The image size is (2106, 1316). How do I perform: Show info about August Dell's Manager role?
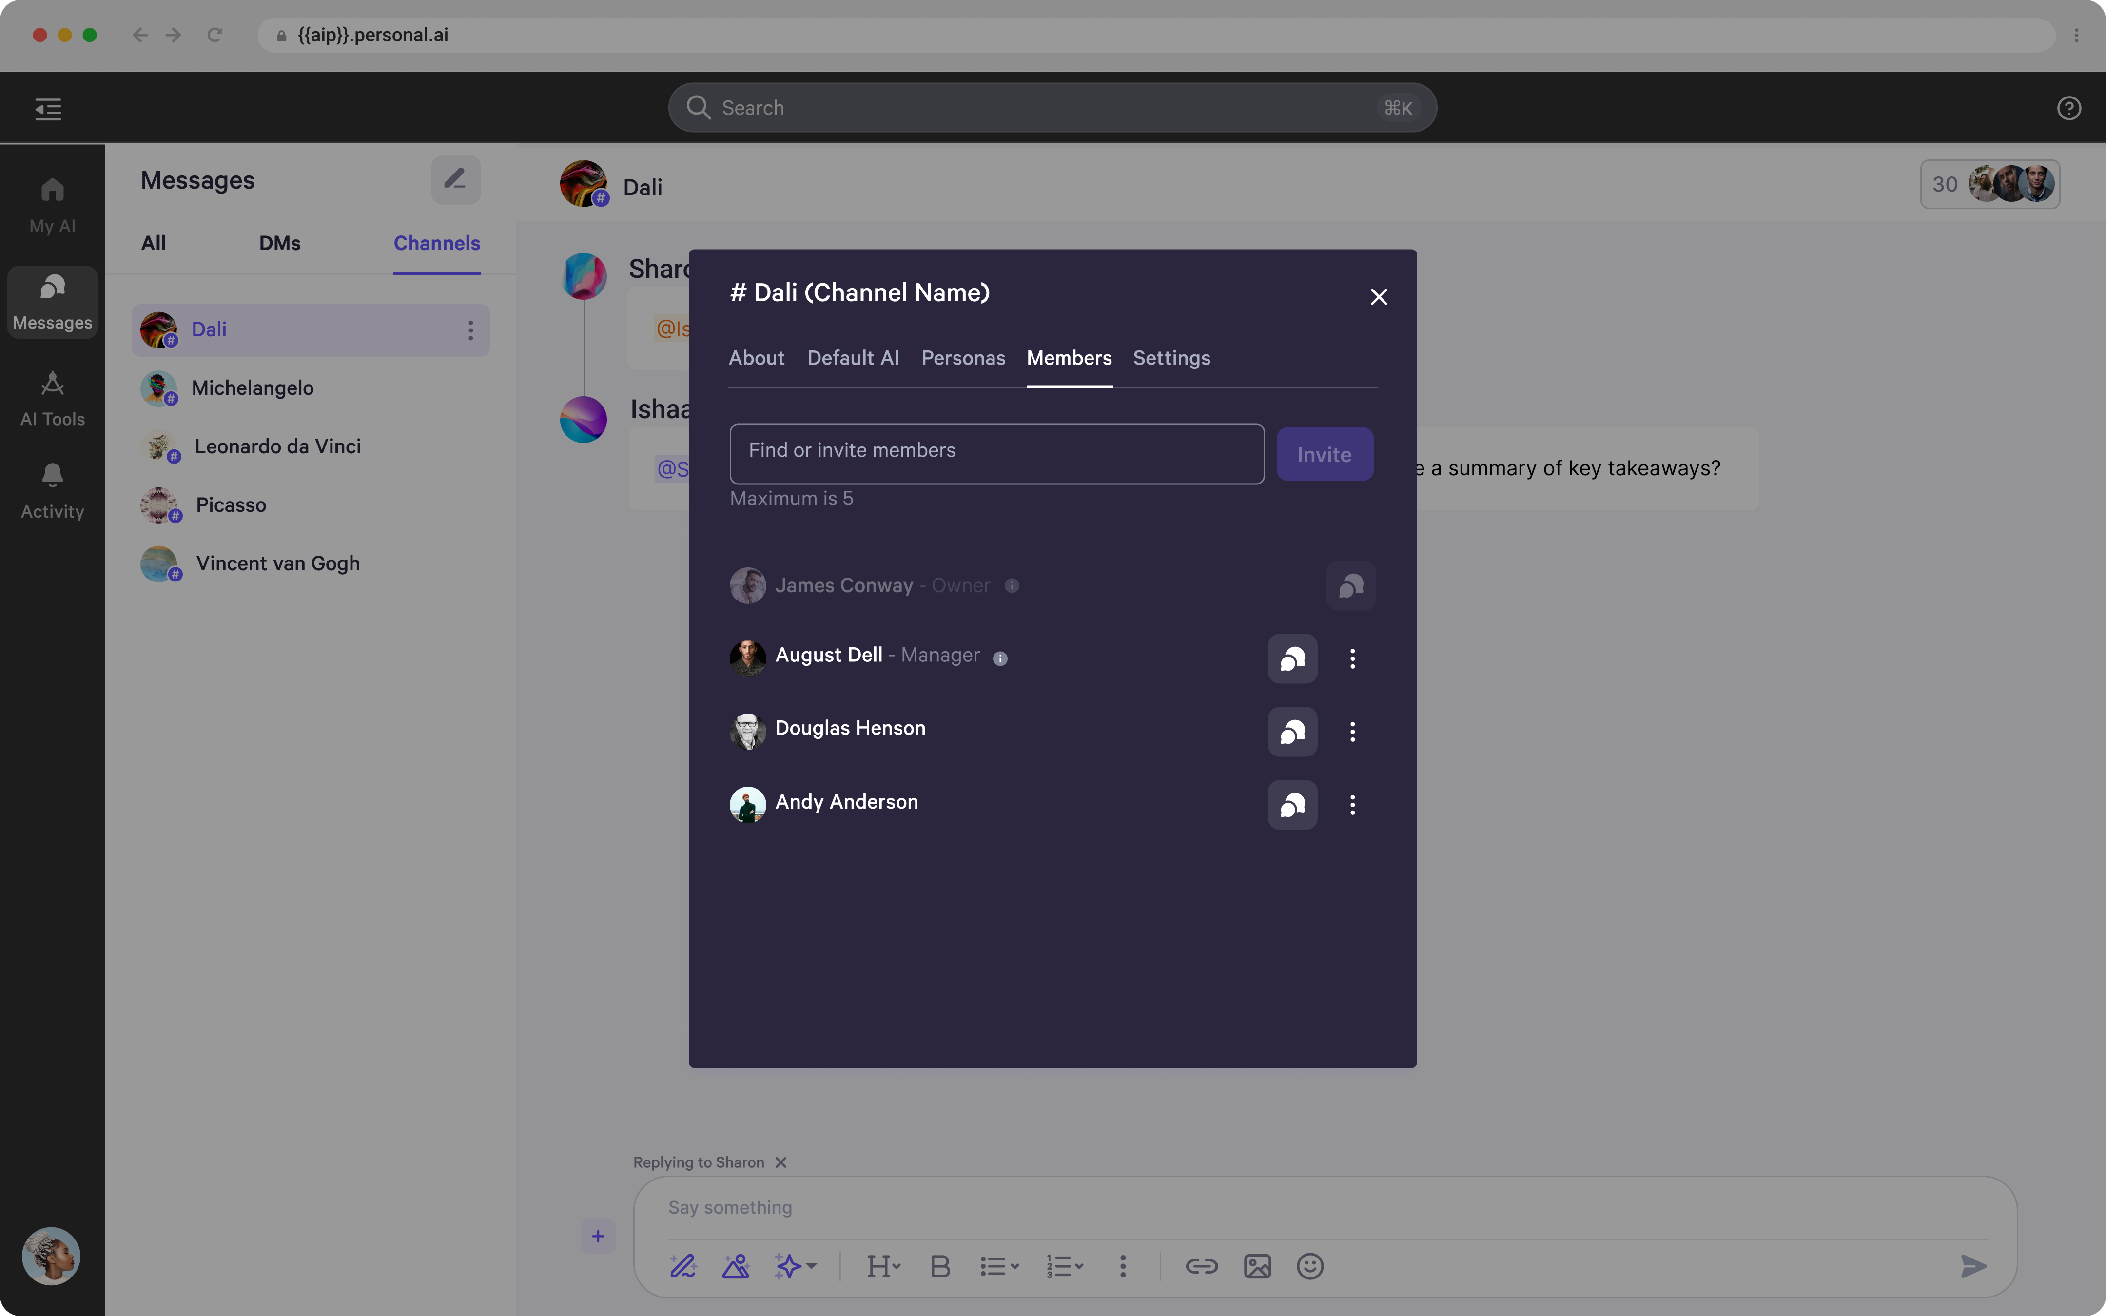point(1000,659)
